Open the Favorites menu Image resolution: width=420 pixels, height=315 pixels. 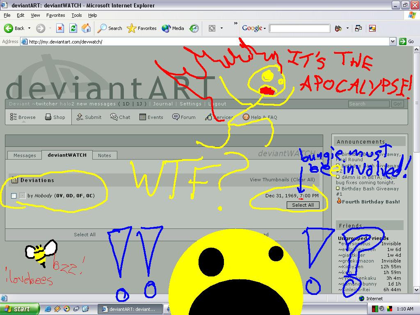pos(55,15)
